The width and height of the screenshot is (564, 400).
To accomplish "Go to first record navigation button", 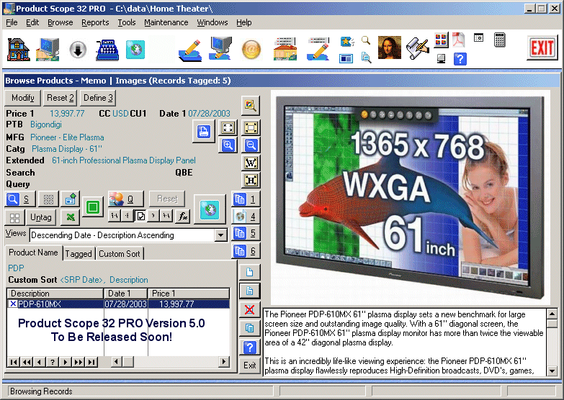I will [x=13, y=362].
